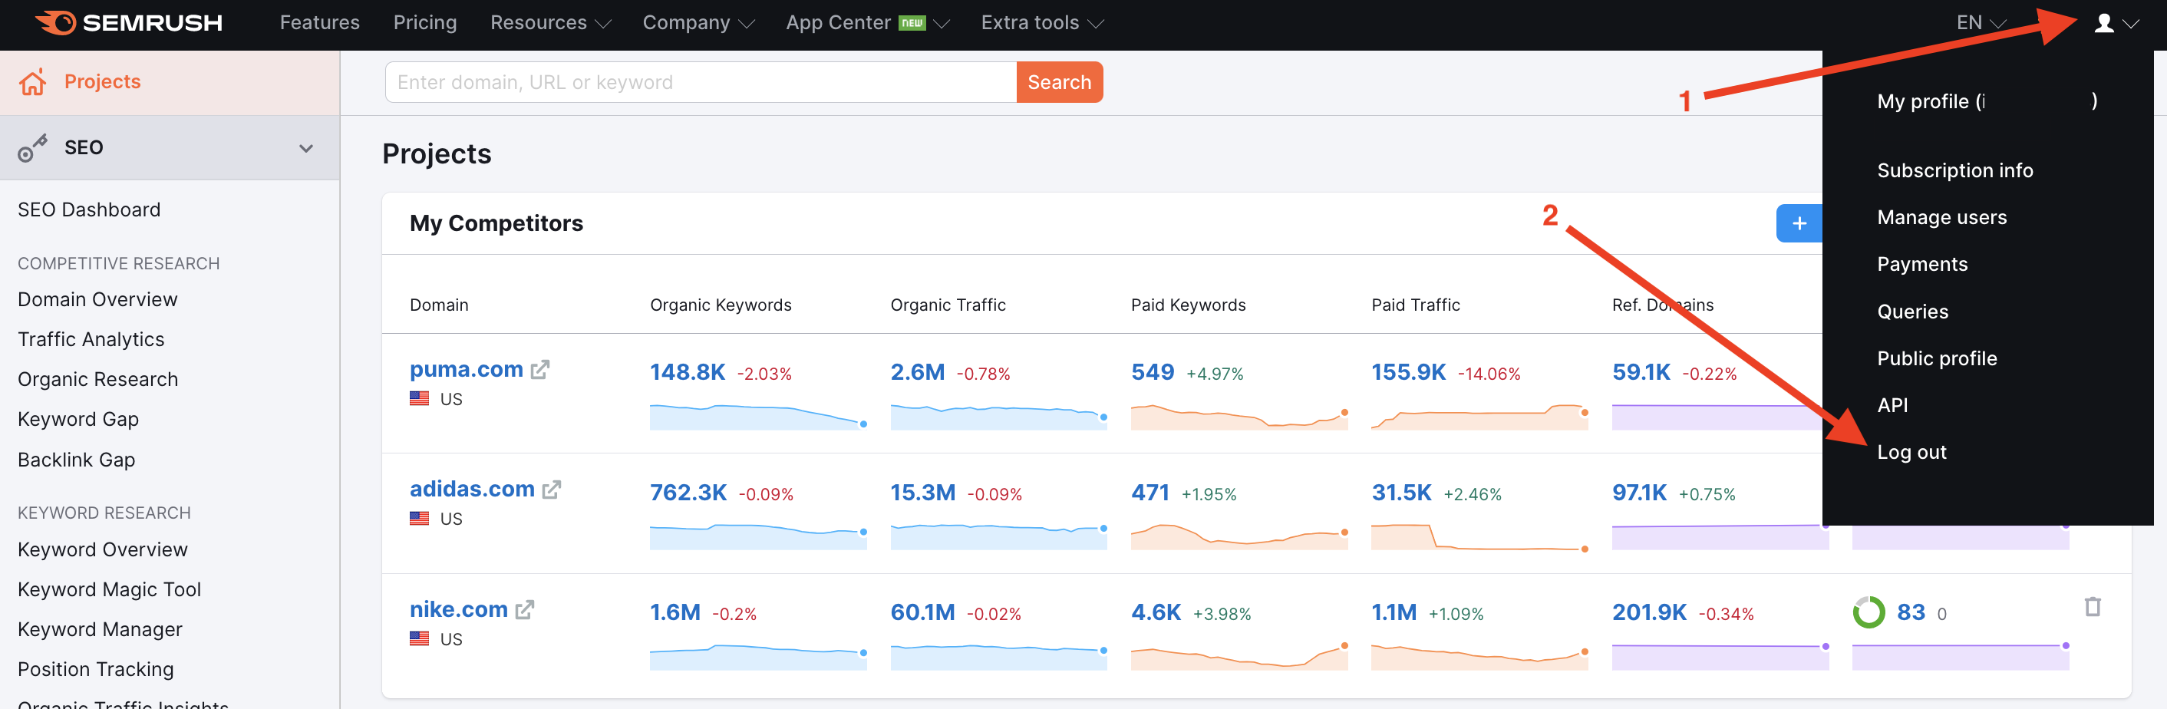Click adidas.com paid traffic 31.5K
Viewport: 2167px width, 709px height.
[x=1401, y=493]
